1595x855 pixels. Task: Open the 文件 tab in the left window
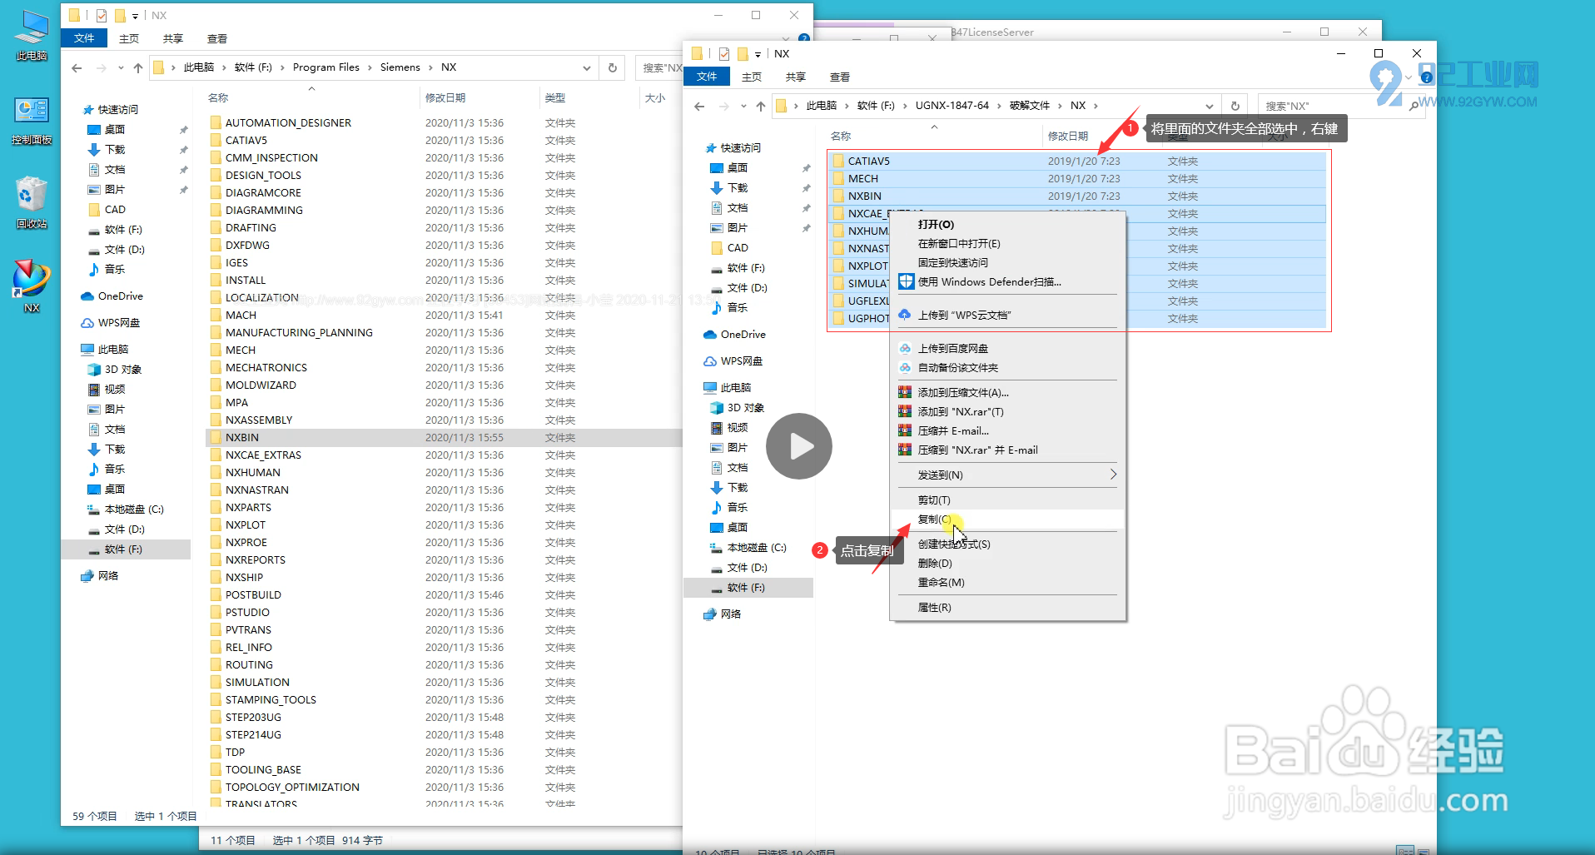pos(84,38)
